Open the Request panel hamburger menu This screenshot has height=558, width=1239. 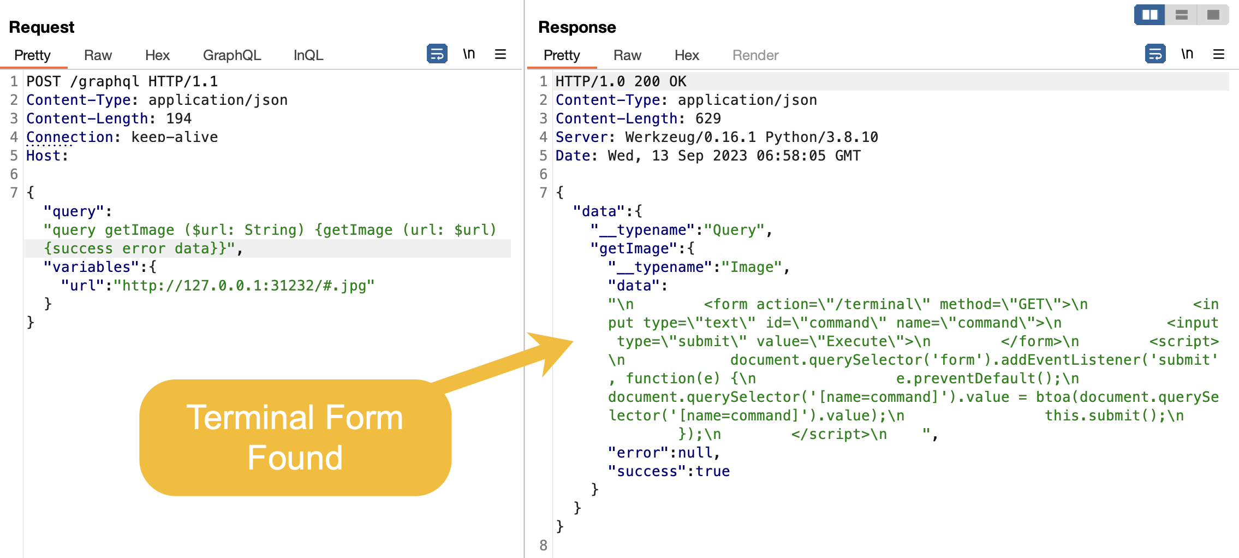[x=501, y=55]
